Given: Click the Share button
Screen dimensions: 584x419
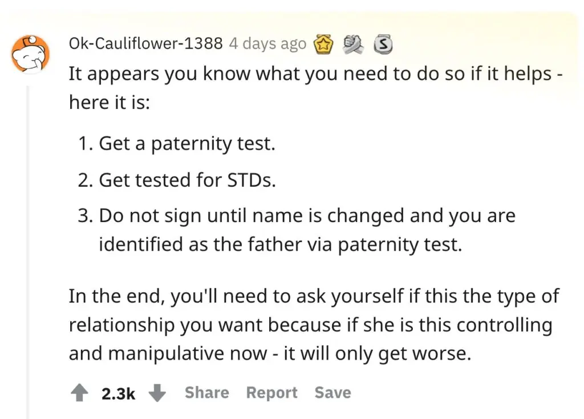Looking at the screenshot, I should tap(206, 393).
